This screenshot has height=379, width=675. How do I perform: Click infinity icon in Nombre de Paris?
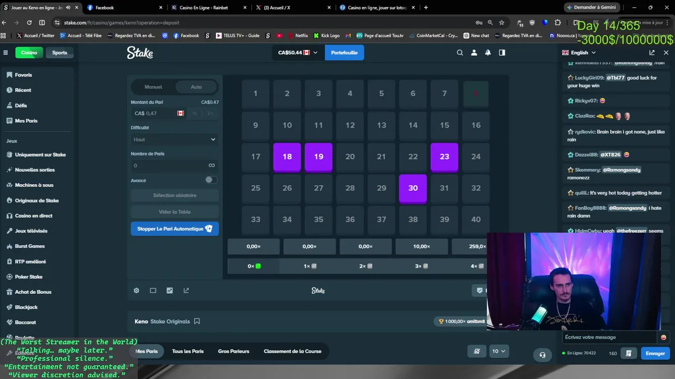coord(211,165)
